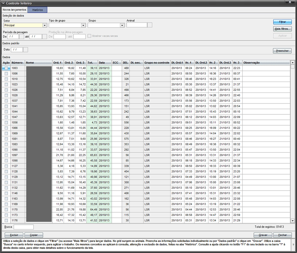Enable the 'Mostrar vacas secas' checkbox
This screenshot has height=253, width=297.
click(x=89, y=36)
